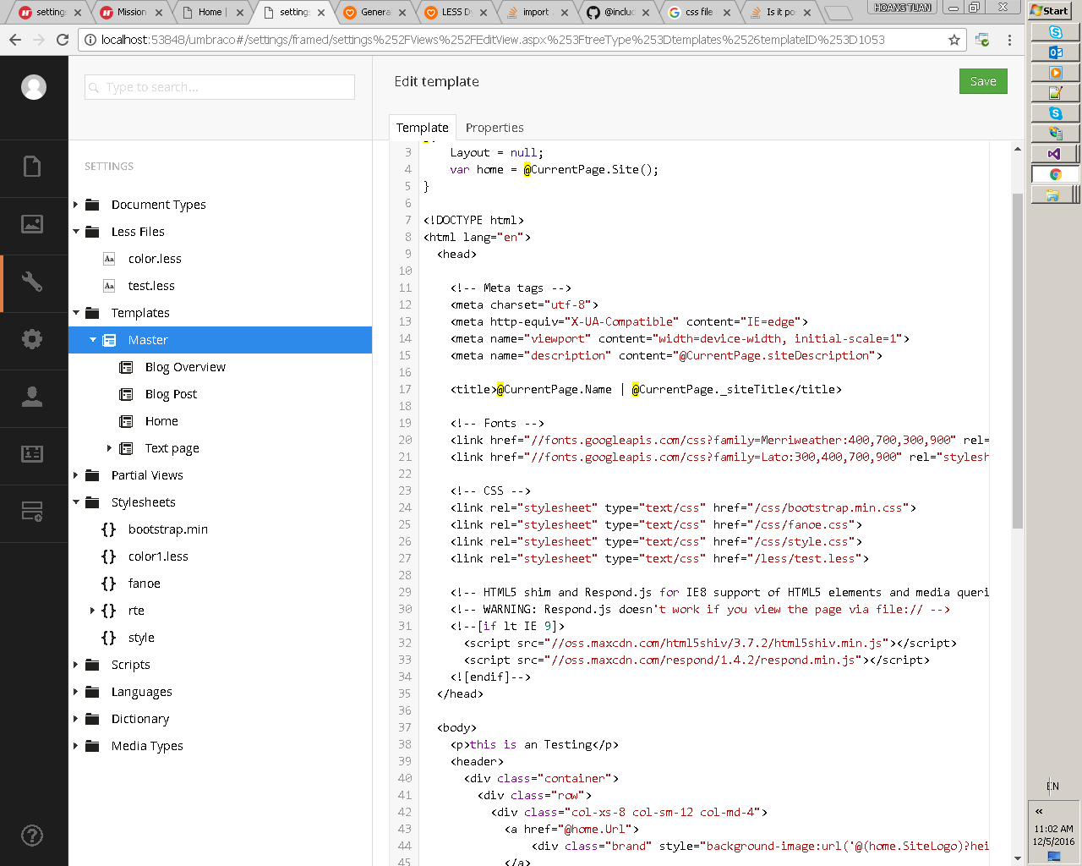Expand the Document Types folder
This screenshot has width=1082, height=866.
click(x=76, y=205)
